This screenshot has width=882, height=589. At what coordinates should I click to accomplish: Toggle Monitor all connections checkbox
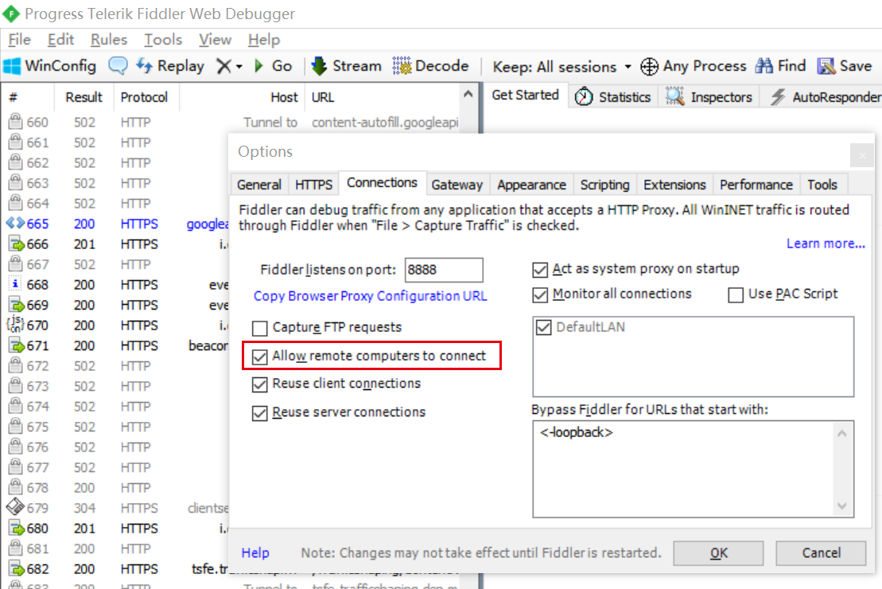point(540,294)
